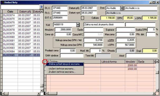Image resolution: width=160 pixels, height=96 pixels.
Task: Click the Dodací listy title bar icon
Action: [x=2, y=2]
